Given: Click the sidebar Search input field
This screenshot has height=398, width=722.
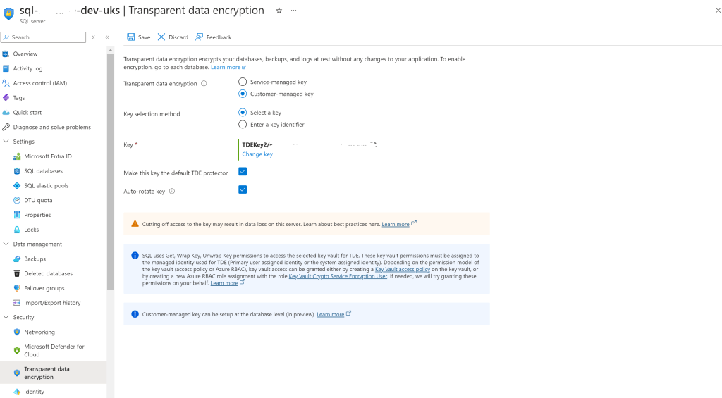Looking at the screenshot, I should (x=43, y=37).
